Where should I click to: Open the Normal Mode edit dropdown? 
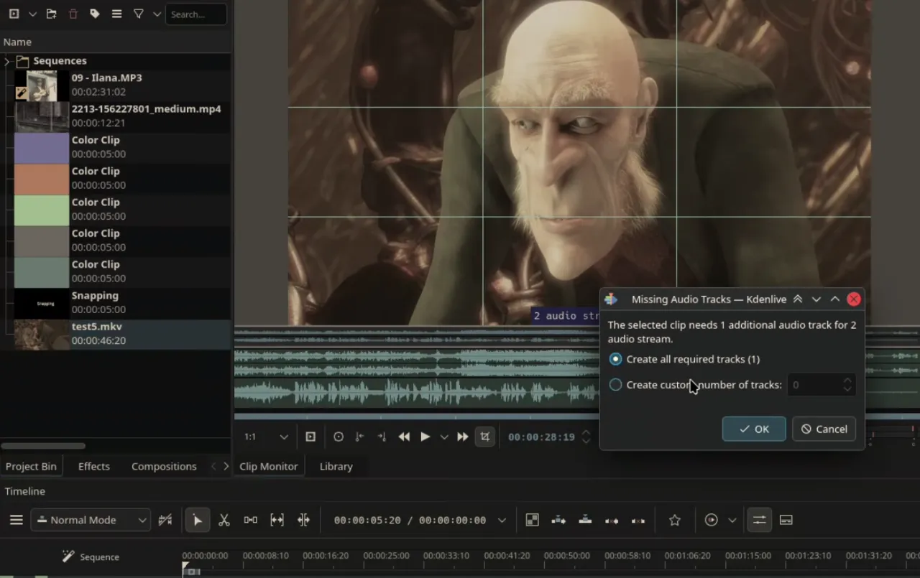tap(91, 520)
